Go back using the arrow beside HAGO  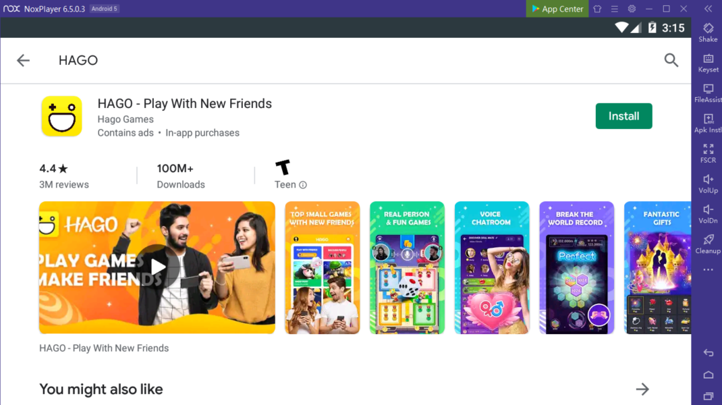point(23,60)
